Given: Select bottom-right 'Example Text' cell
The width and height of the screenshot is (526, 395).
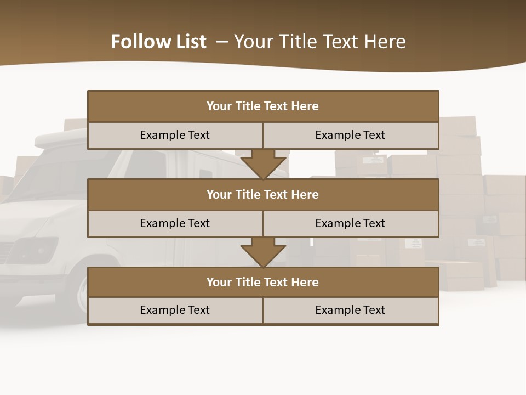Looking at the screenshot, I should point(350,310).
